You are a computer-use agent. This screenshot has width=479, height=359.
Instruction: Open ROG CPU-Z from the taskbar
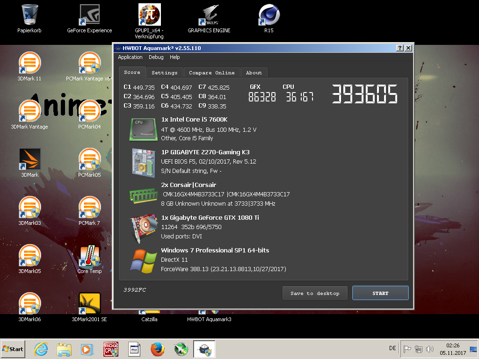click(x=110, y=349)
